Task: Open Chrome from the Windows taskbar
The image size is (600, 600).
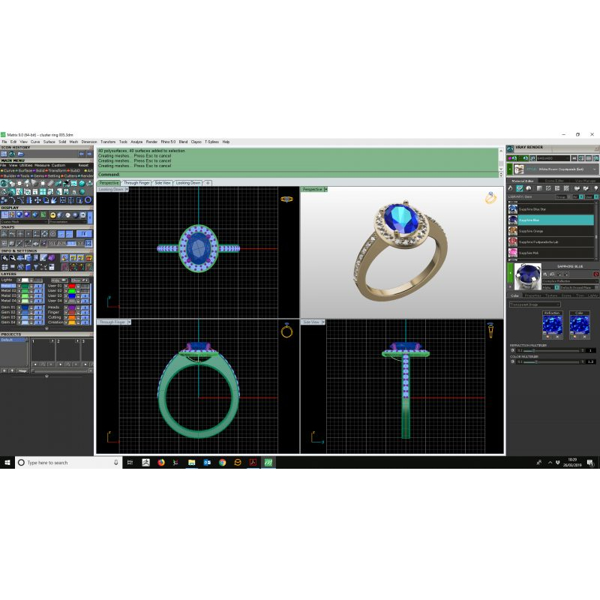Action: (223, 462)
